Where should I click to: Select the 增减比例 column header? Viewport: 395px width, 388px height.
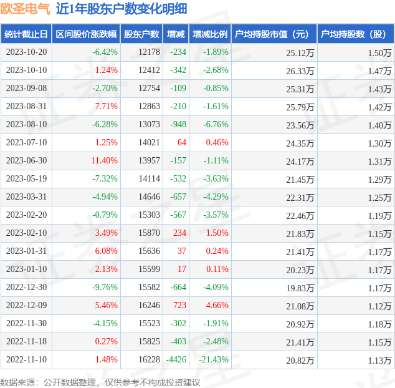210,34
